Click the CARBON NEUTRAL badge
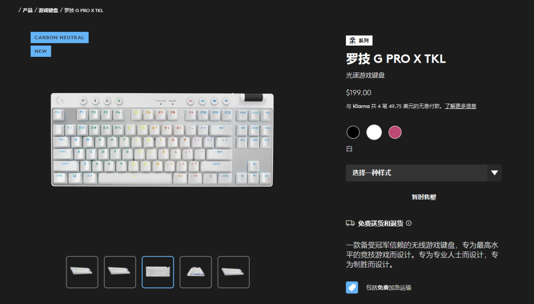This screenshot has width=534, height=304. click(x=60, y=38)
